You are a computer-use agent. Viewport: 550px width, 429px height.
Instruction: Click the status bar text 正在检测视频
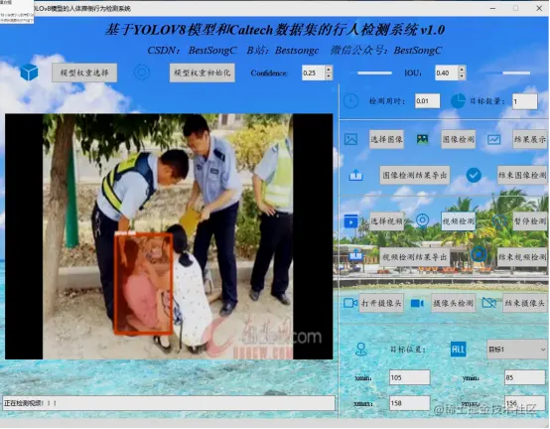[x=30, y=403]
